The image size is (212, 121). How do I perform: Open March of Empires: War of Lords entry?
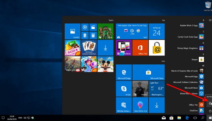coord(187,71)
